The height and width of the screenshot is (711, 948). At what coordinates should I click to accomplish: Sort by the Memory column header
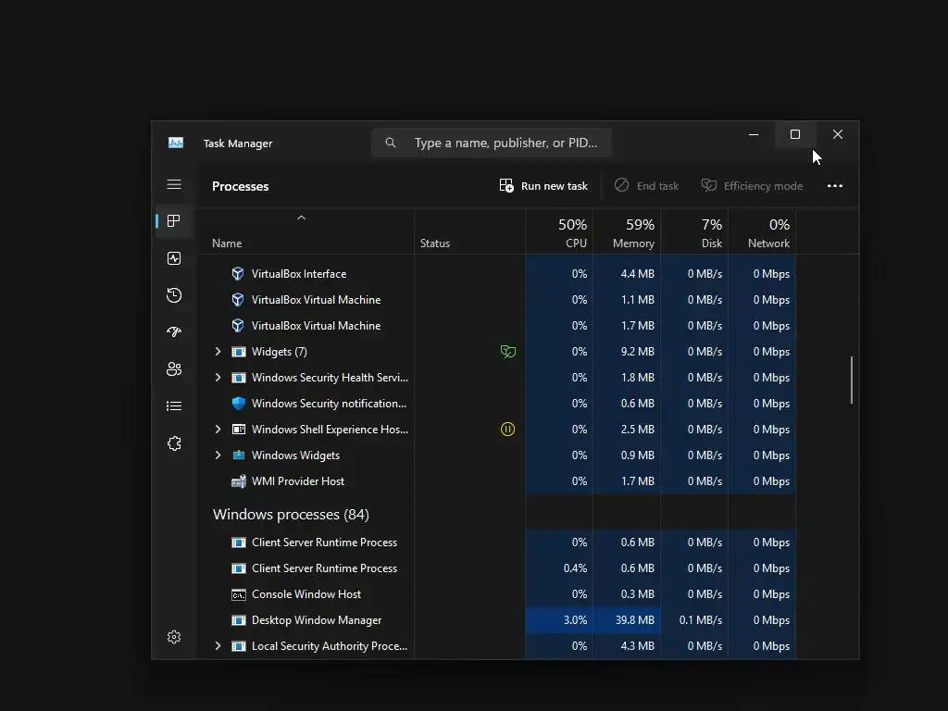(627, 232)
